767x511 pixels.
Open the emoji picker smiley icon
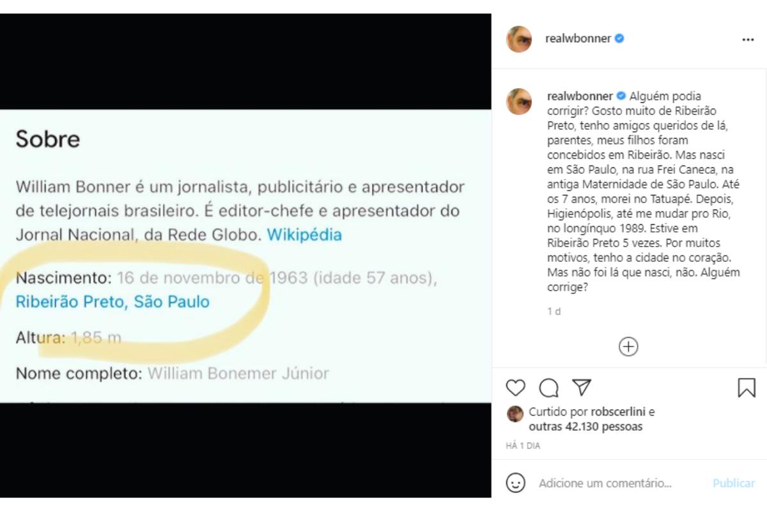pos(515,482)
